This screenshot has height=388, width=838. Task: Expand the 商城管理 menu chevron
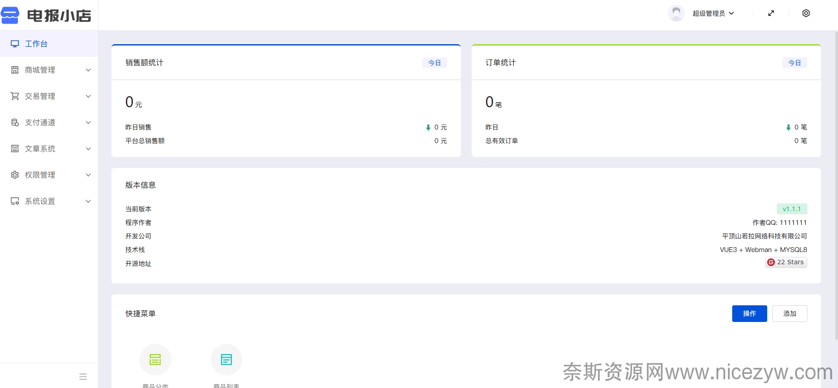coord(88,70)
